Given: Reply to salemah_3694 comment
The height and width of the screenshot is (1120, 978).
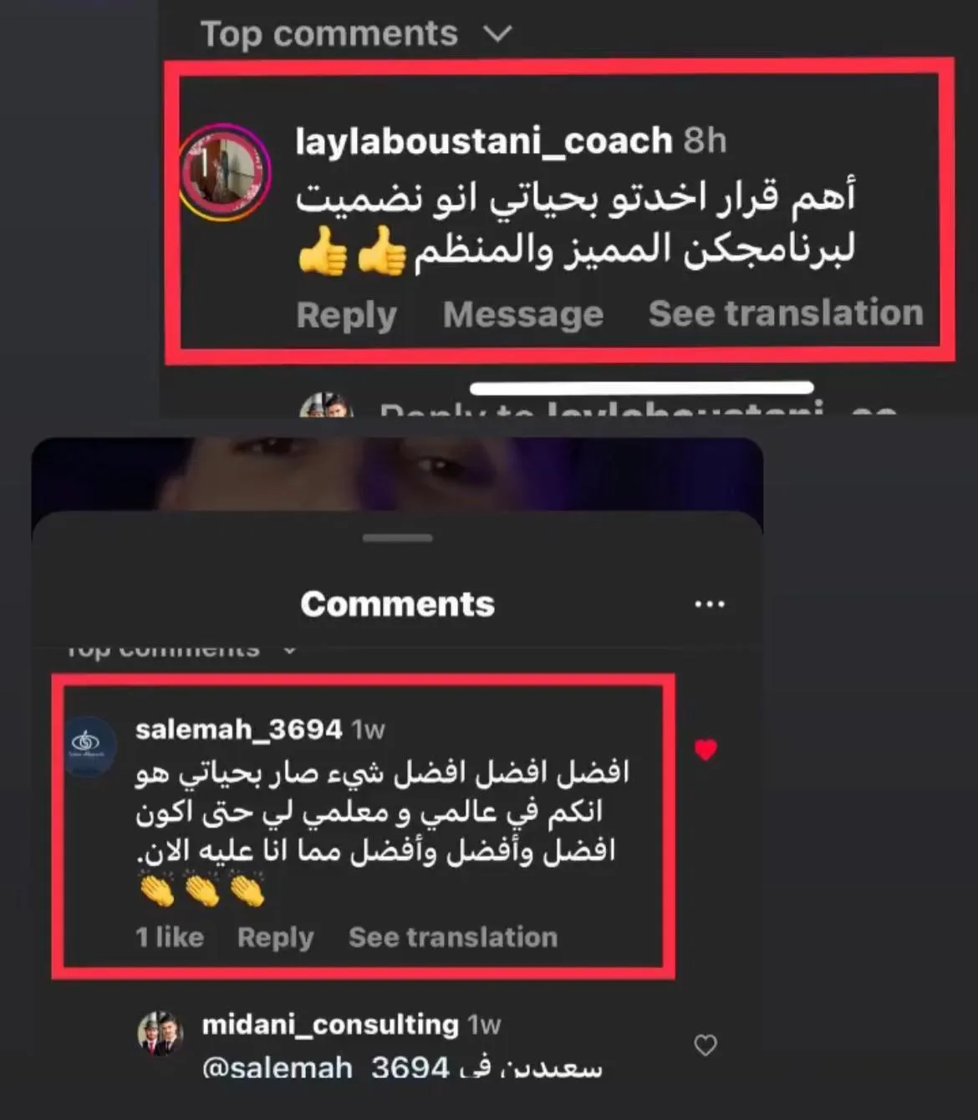Looking at the screenshot, I should click(x=275, y=937).
